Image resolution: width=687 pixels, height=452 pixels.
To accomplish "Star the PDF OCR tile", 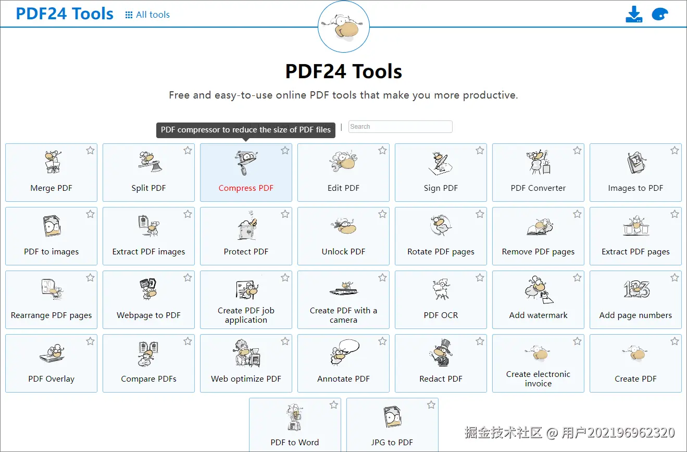I will [x=480, y=277].
